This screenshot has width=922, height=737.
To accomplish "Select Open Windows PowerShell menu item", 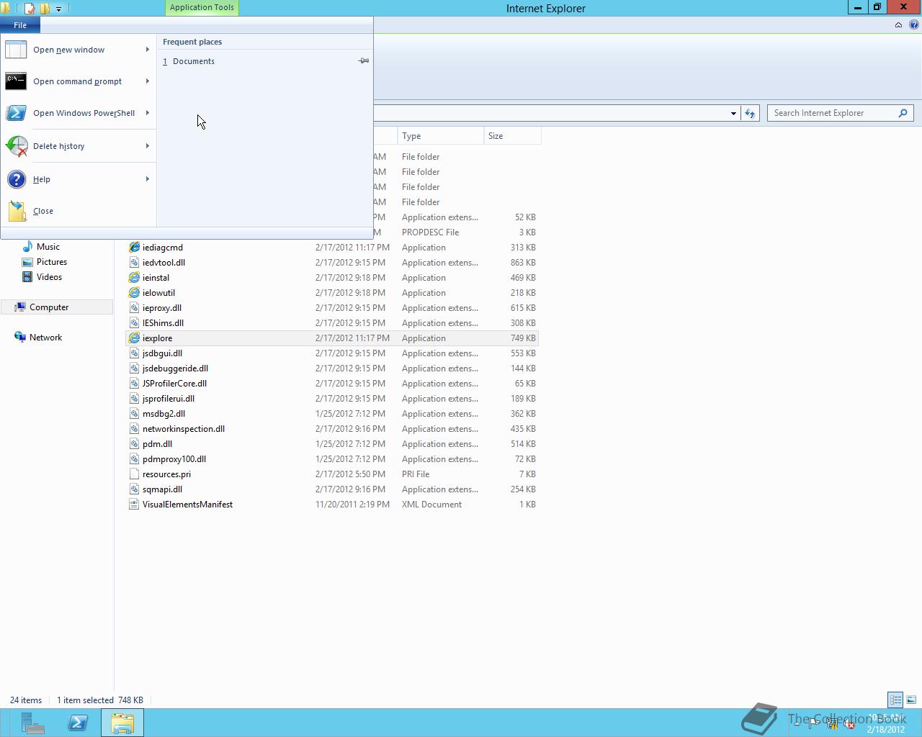I will click(79, 113).
